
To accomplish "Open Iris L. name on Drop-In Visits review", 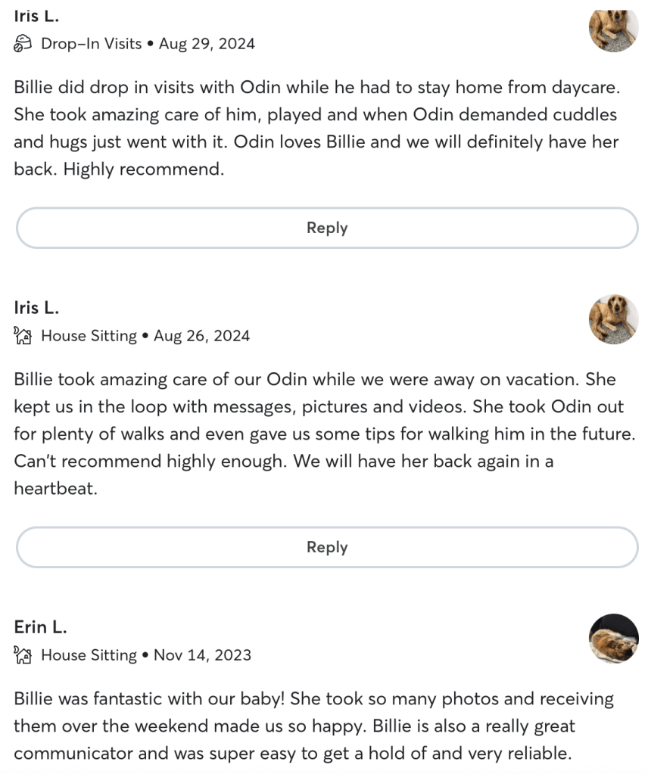I will pyautogui.click(x=36, y=16).
